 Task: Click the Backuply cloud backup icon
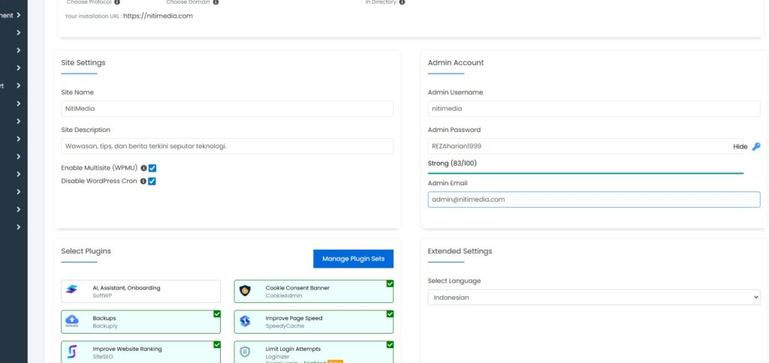pos(72,321)
